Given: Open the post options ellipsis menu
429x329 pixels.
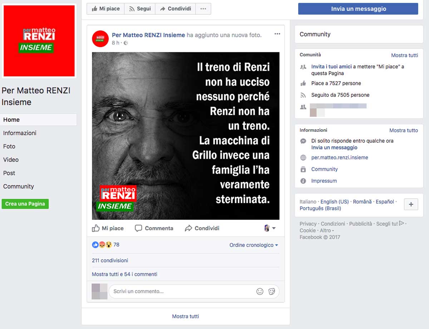Looking at the screenshot, I should (x=277, y=34).
